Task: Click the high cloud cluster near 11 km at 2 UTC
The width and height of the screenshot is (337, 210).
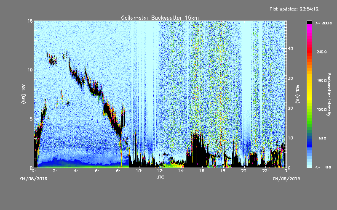Action: coord(53,60)
